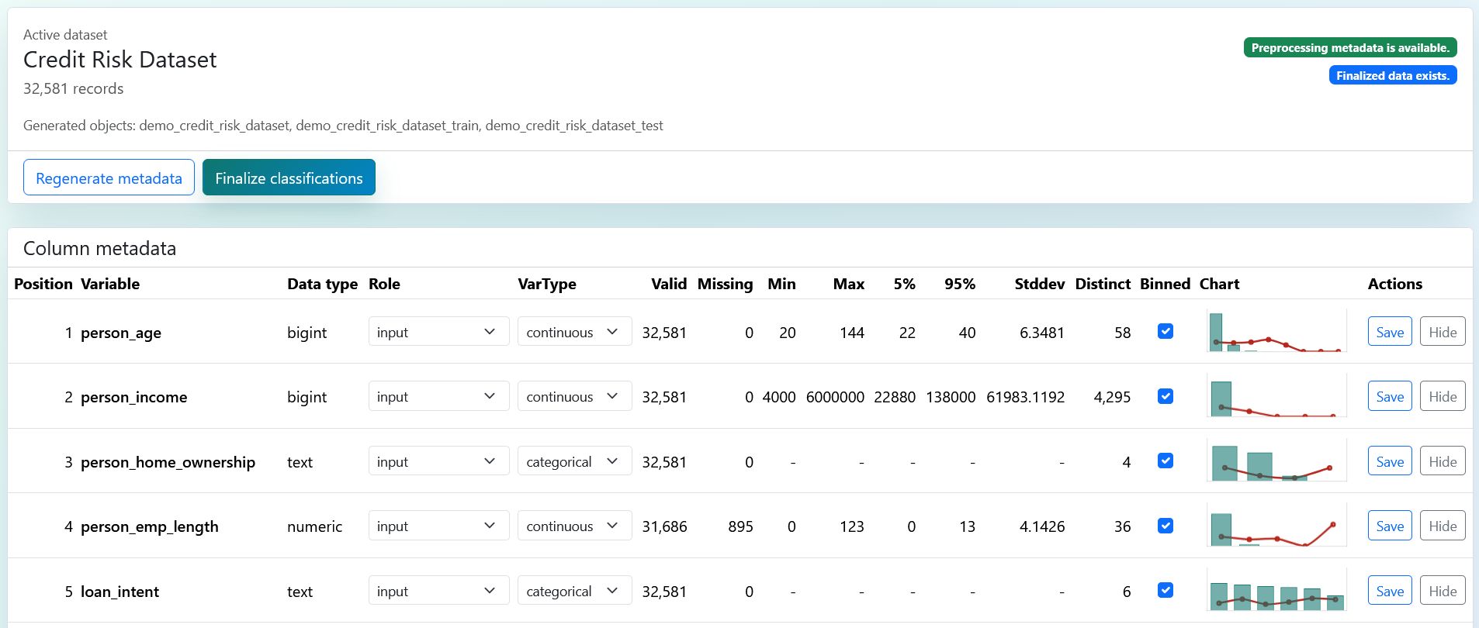Screen dimensions: 1479x628
Task: Open Role dropdown for person_income
Action: pyautogui.click(x=438, y=396)
